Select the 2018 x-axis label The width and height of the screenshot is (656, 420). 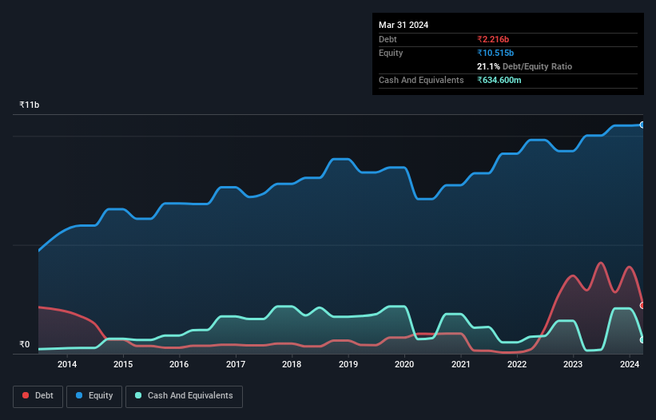point(292,364)
